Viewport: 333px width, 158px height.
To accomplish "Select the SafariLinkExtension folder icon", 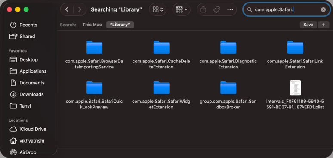I will 295,47.
